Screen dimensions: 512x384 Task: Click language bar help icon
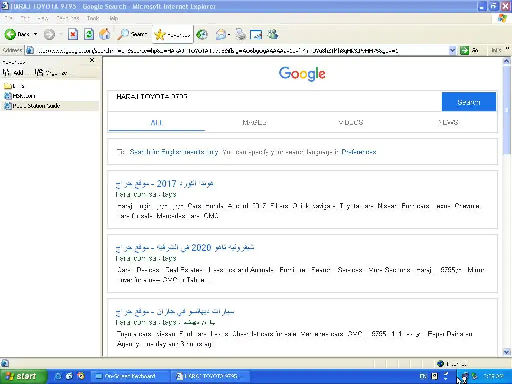tap(434, 376)
